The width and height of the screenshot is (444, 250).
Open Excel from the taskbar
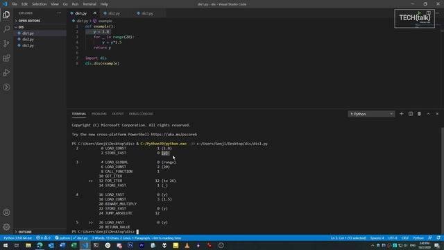click(74, 245)
